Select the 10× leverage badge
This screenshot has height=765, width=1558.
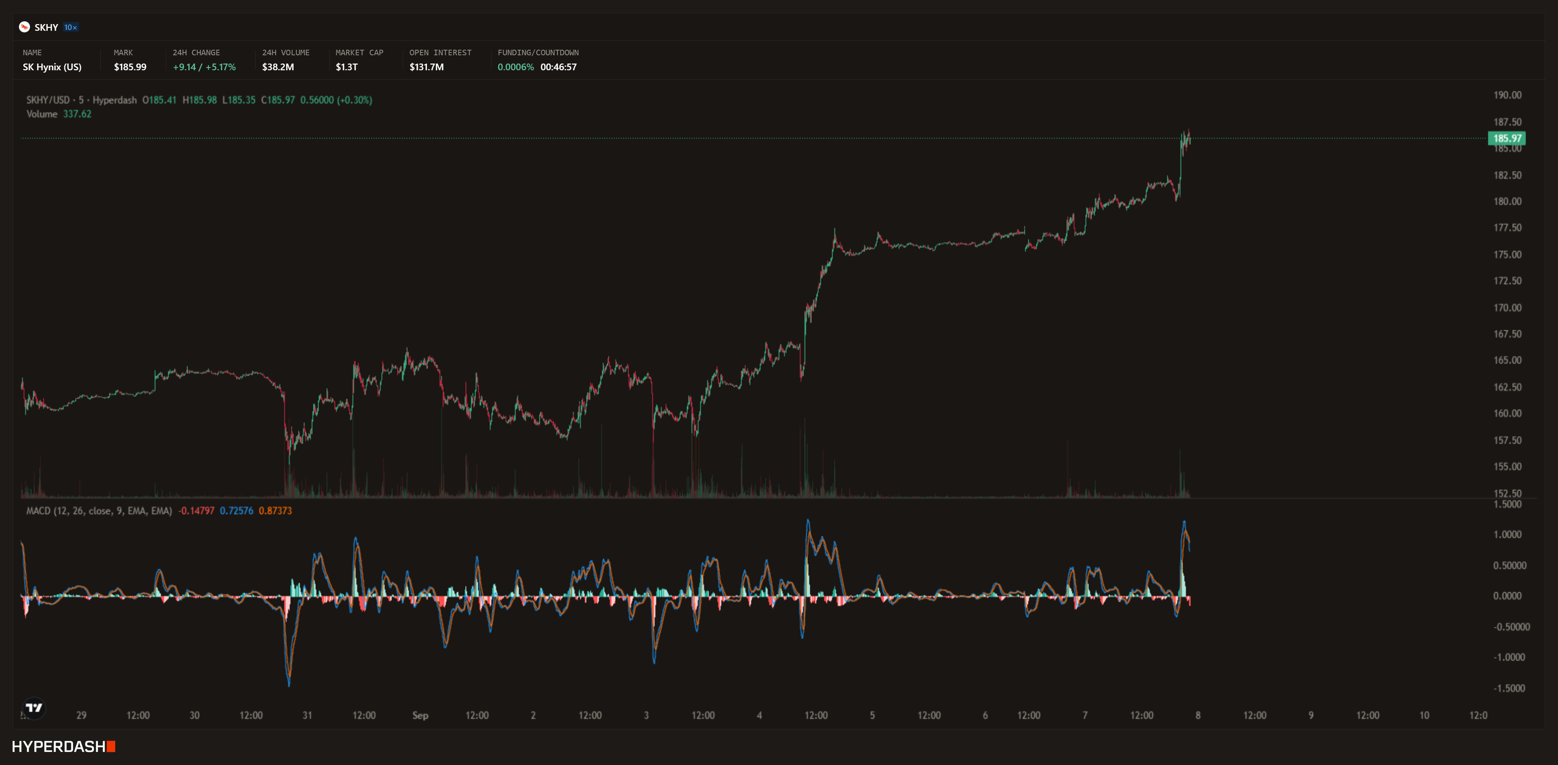pyautogui.click(x=71, y=27)
